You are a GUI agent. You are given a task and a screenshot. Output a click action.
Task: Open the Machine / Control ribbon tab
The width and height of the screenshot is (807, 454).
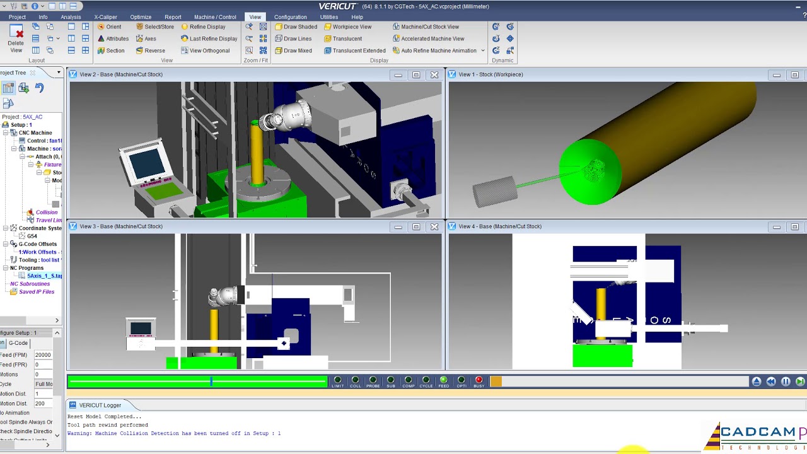click(x=215, y=17)
